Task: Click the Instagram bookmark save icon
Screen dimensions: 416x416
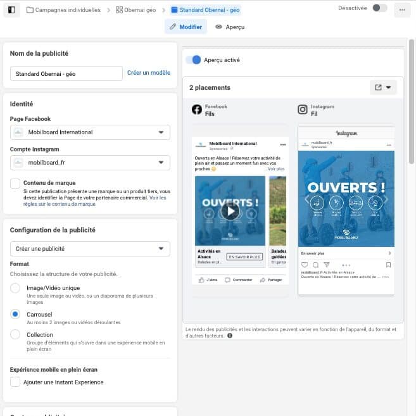Action: tap(388, 265)
